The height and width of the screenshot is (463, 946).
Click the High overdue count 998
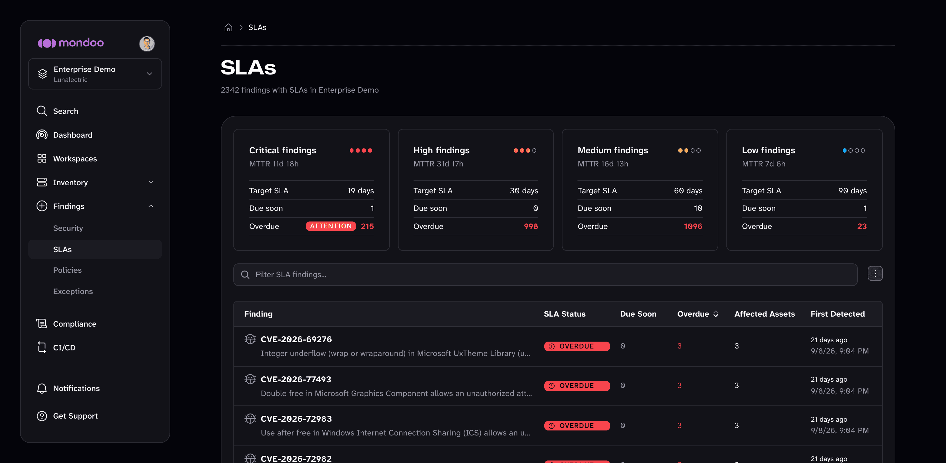point(531,226)
